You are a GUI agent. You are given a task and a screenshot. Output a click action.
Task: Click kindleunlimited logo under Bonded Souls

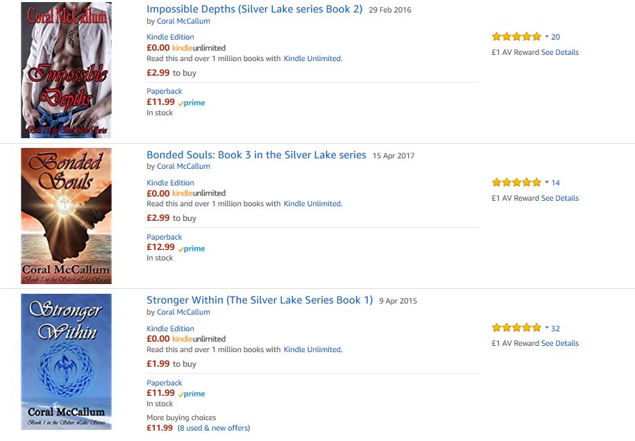[198, 193]
